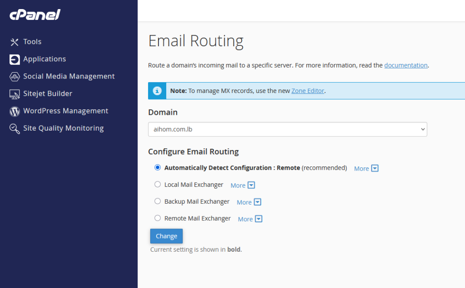Screen dimensions: 465x288
Task: Open WordPress Management menu item
Action: [x=65, y=111]
